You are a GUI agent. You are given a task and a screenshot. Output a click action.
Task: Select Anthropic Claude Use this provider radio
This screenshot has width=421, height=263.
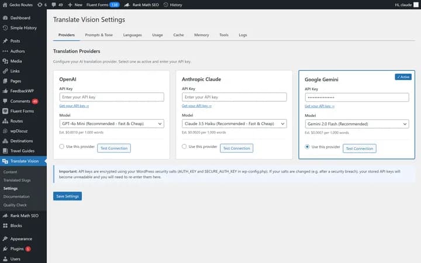185,148
